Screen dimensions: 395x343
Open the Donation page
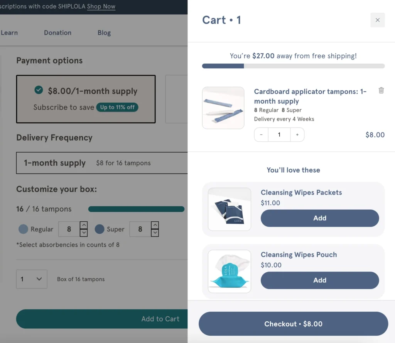57,33
